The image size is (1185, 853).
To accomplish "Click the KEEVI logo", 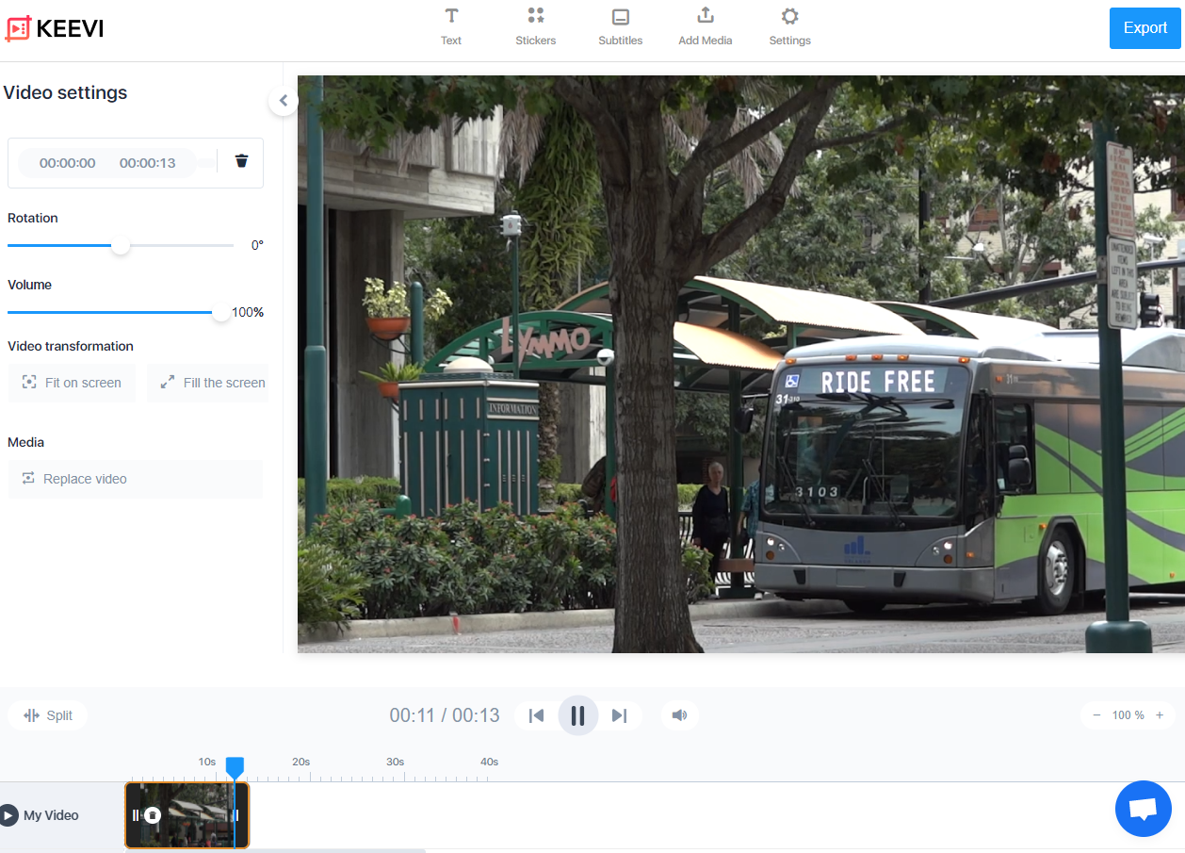I will click(55, 28).
